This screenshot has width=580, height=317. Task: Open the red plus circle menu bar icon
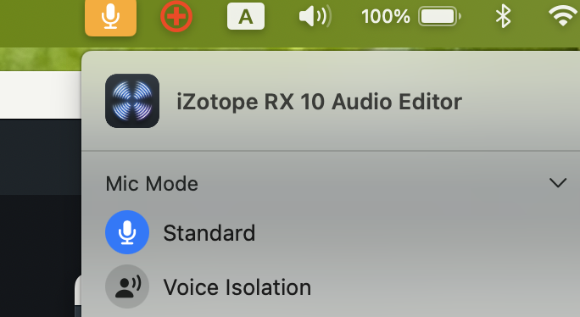tap(176, 16)
